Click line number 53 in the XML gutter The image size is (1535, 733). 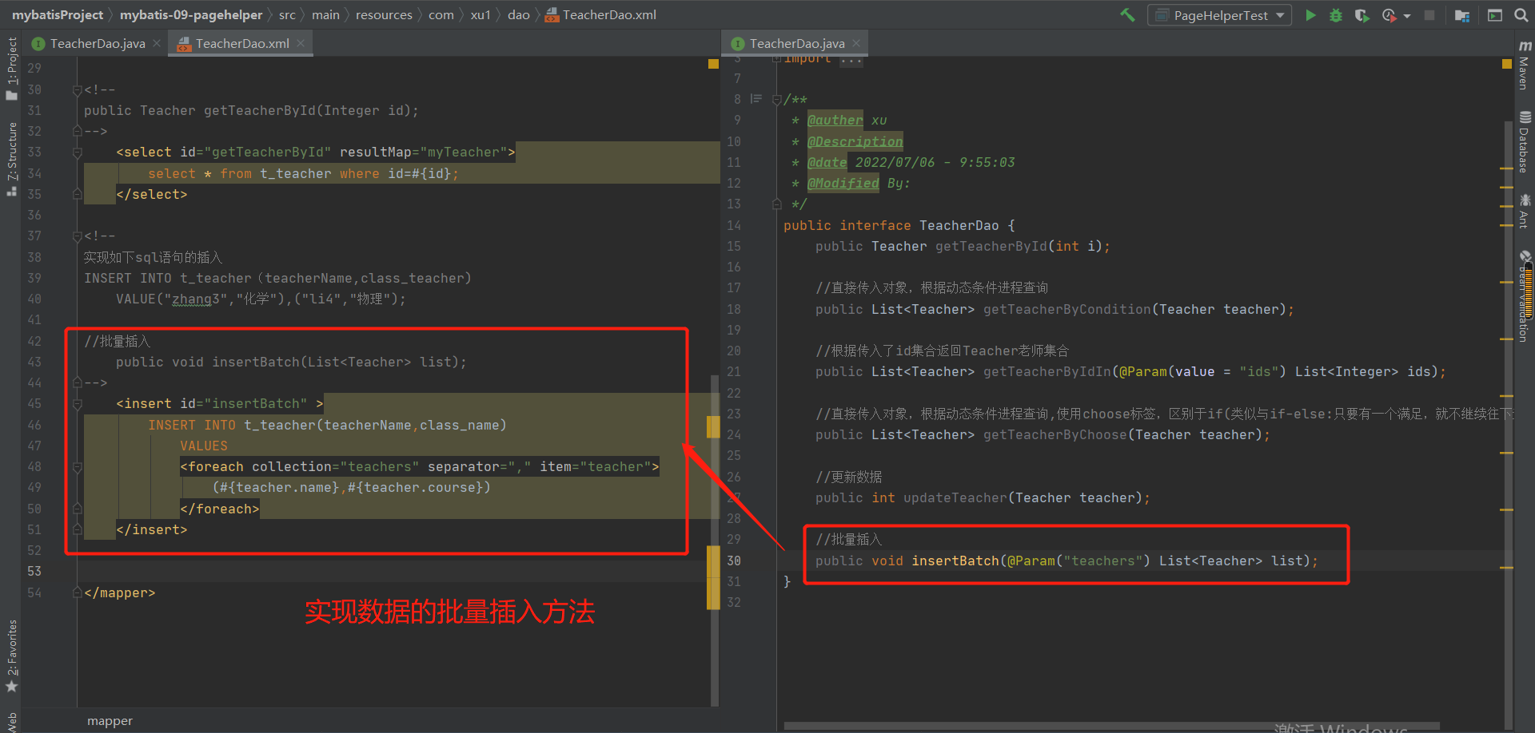tap(34, 571)
